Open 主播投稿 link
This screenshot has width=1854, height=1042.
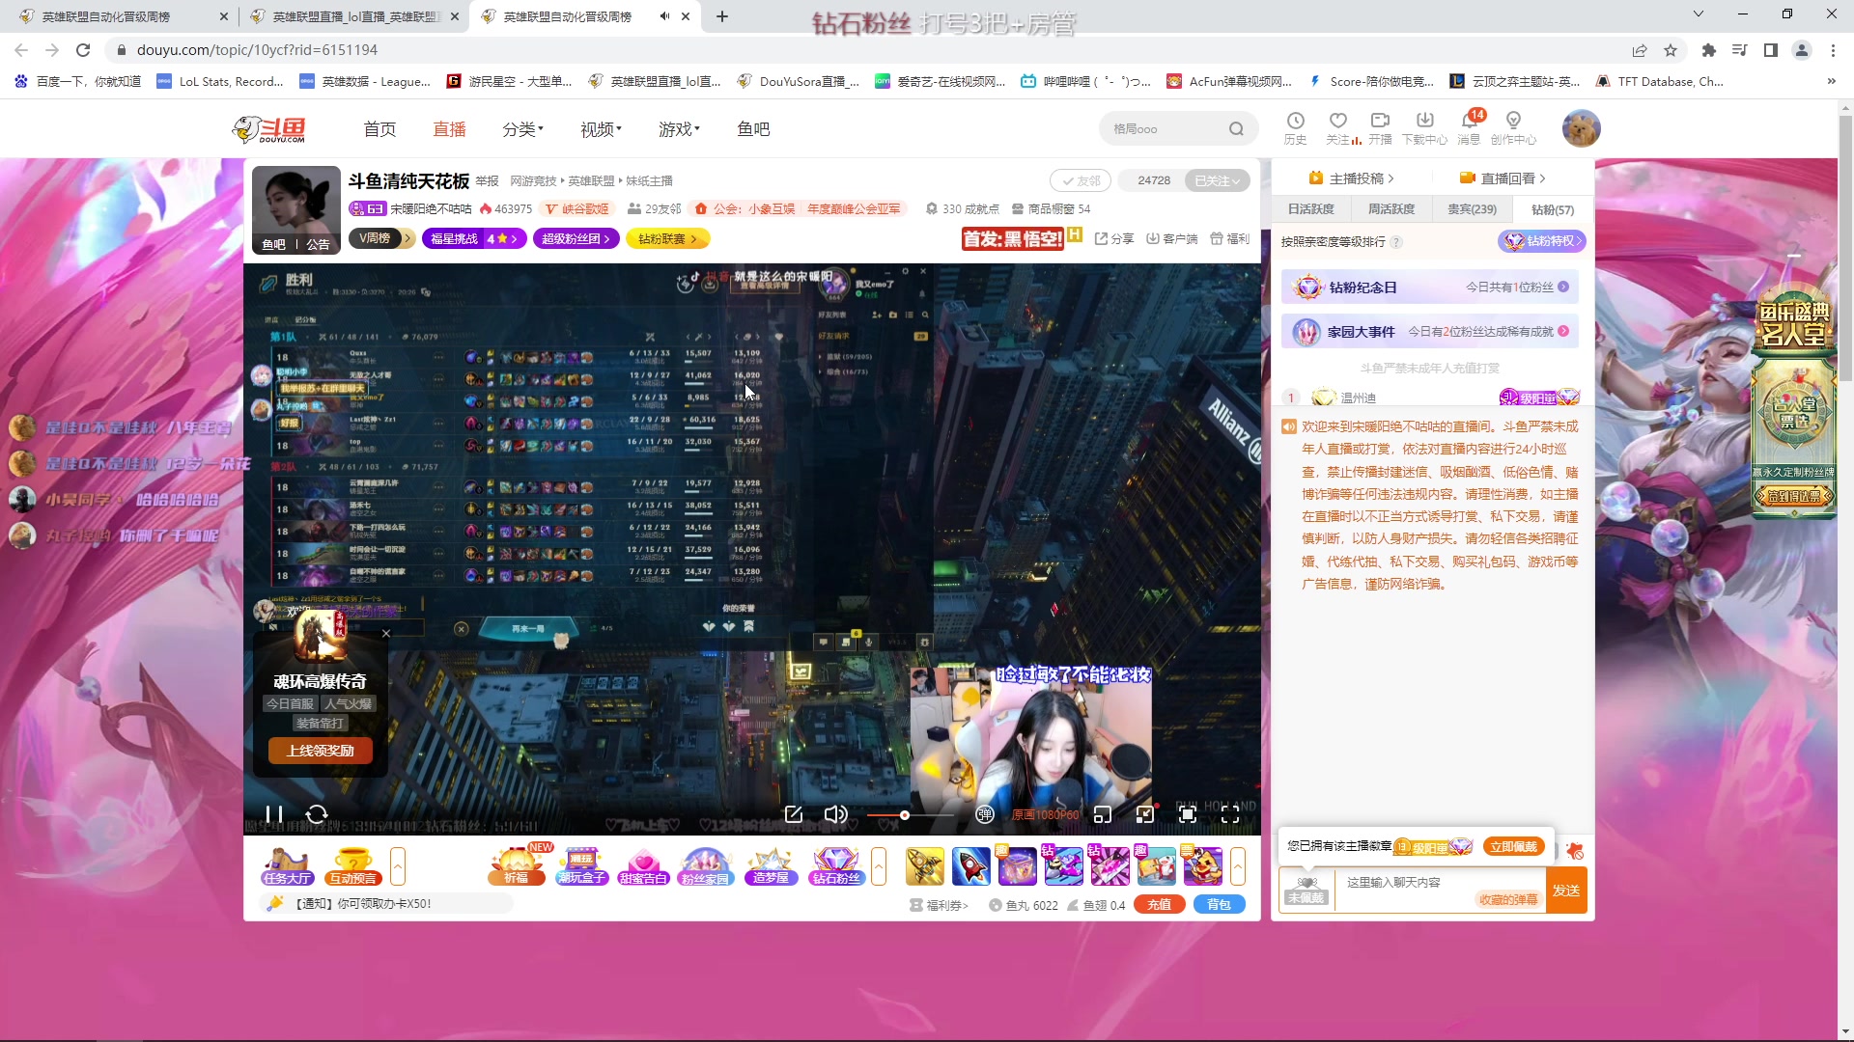point(1351,178)
